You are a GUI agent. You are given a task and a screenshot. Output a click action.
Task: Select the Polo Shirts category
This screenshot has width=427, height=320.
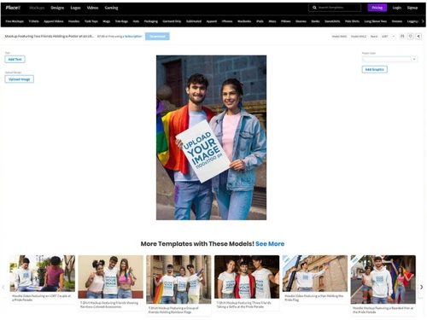pos(352,21)
